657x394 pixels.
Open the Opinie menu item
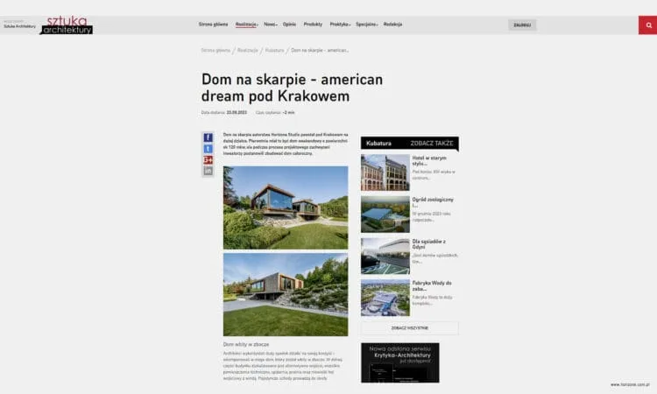pyautogui.click(x=290, y=25)
